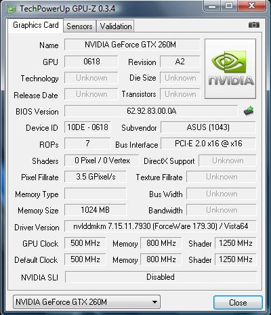Click the maximize window button

229,6
